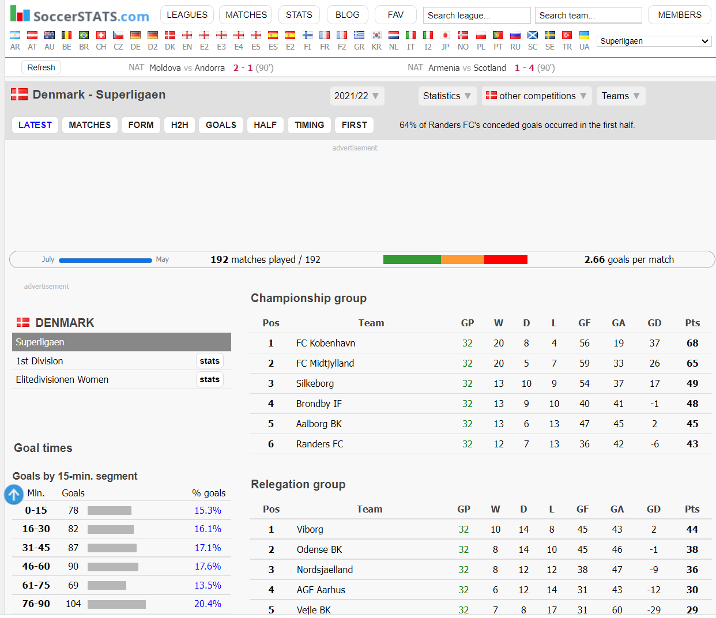Open the GOALS tab
Image resolution: width=716 pixels, height=618 pixels.
221,125
